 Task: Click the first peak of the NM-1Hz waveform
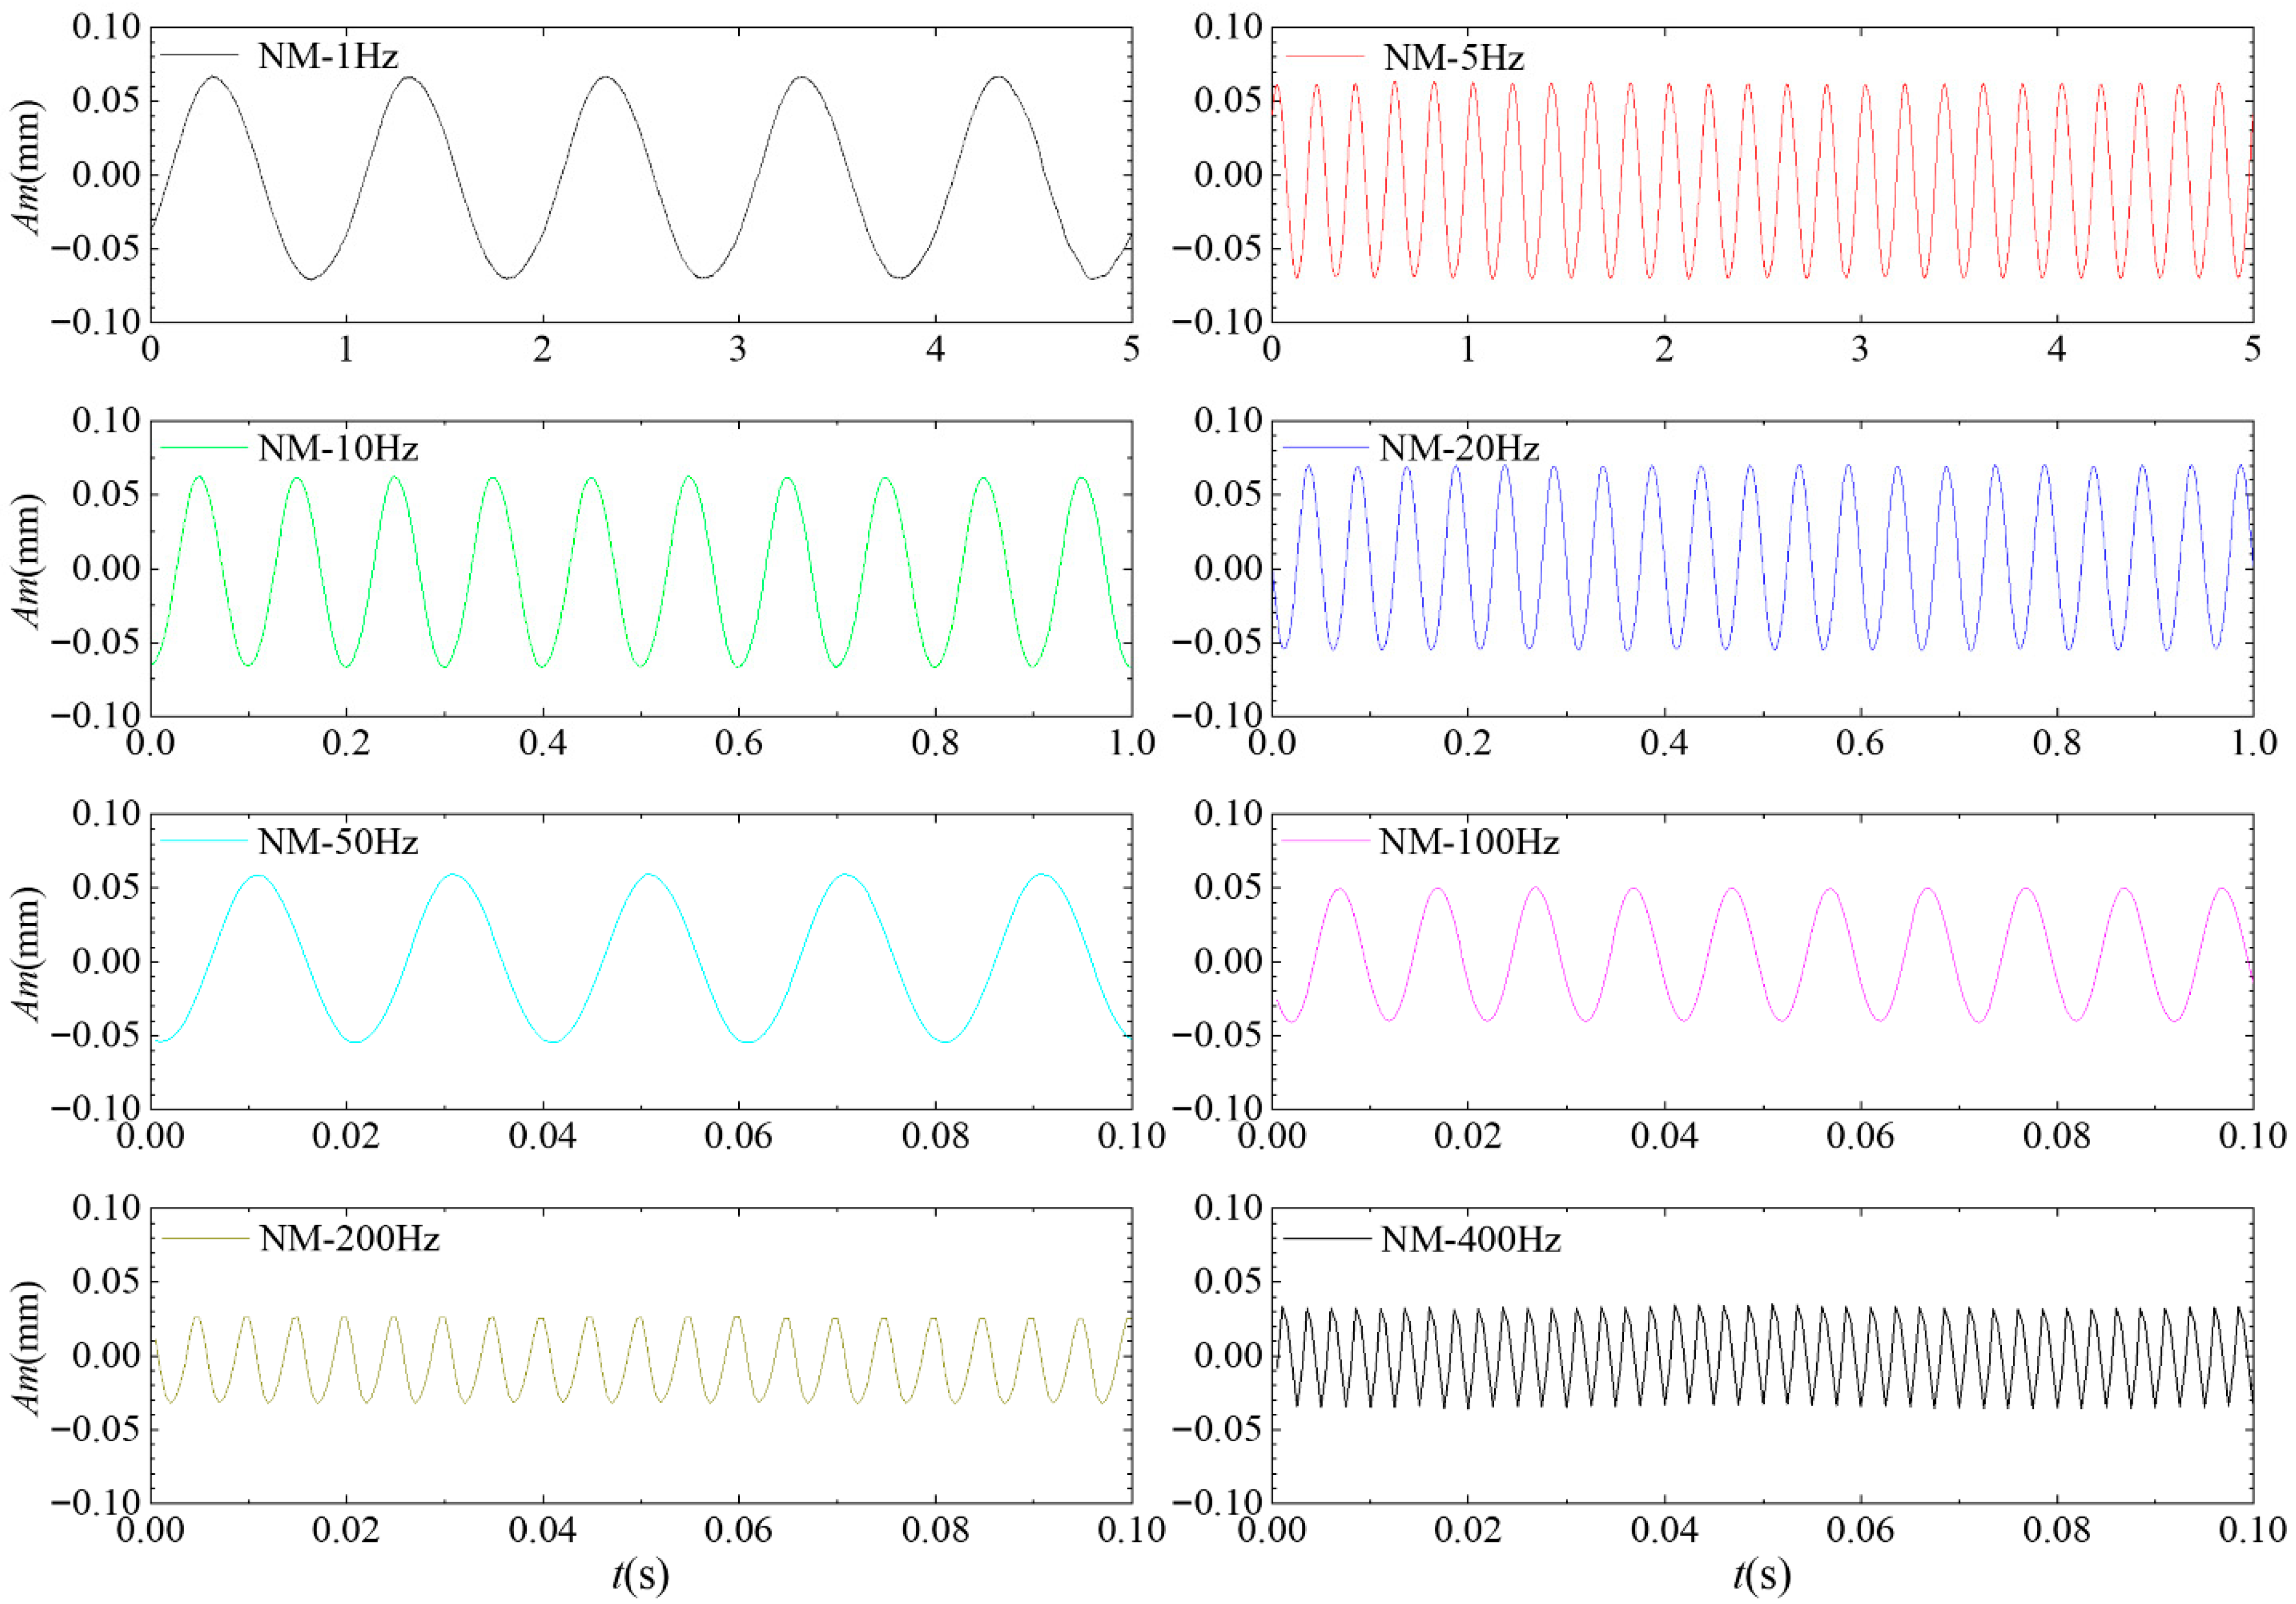[x=213, y=77]
